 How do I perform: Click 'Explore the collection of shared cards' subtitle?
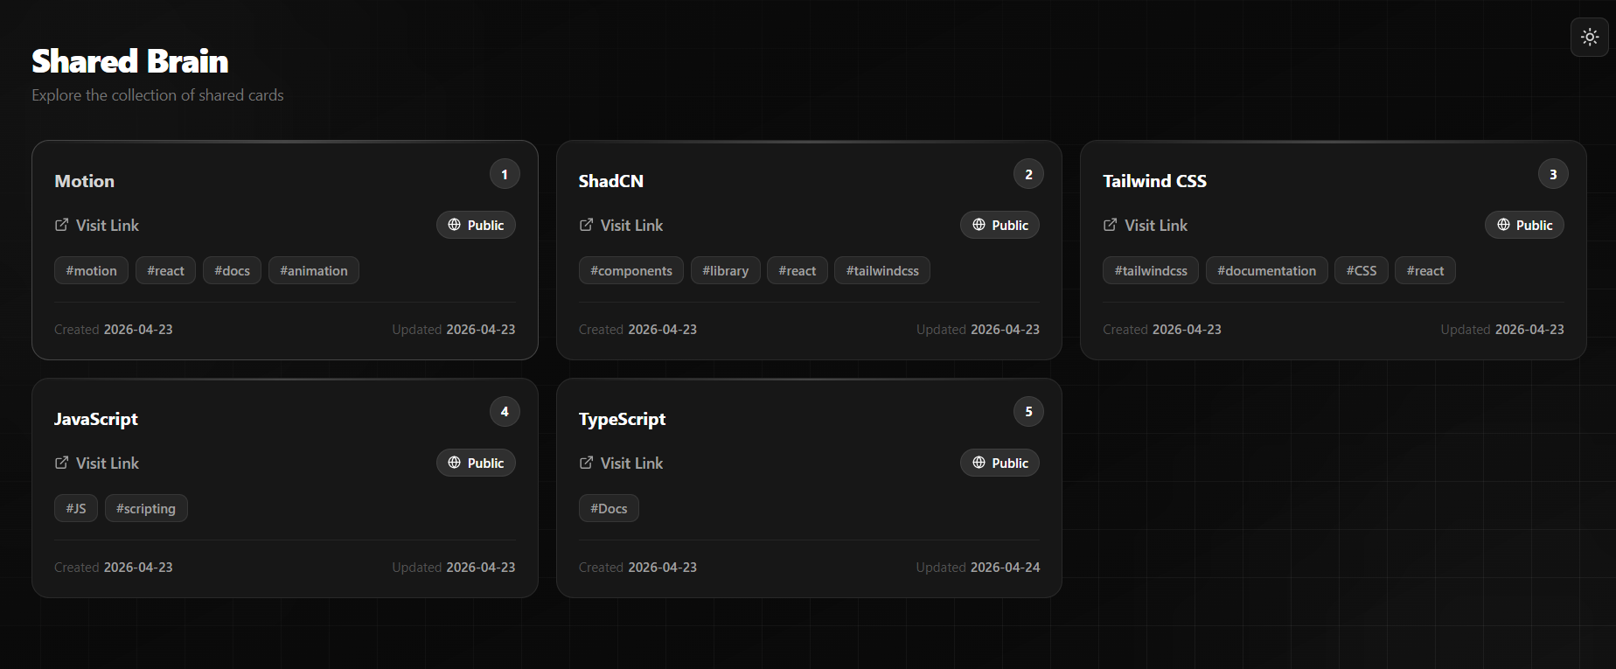[x=157, y=94]
